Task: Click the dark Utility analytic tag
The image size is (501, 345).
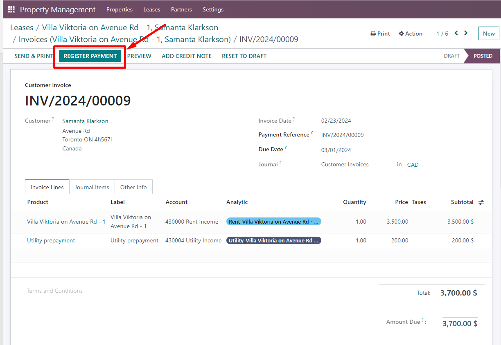Action: 274,240
